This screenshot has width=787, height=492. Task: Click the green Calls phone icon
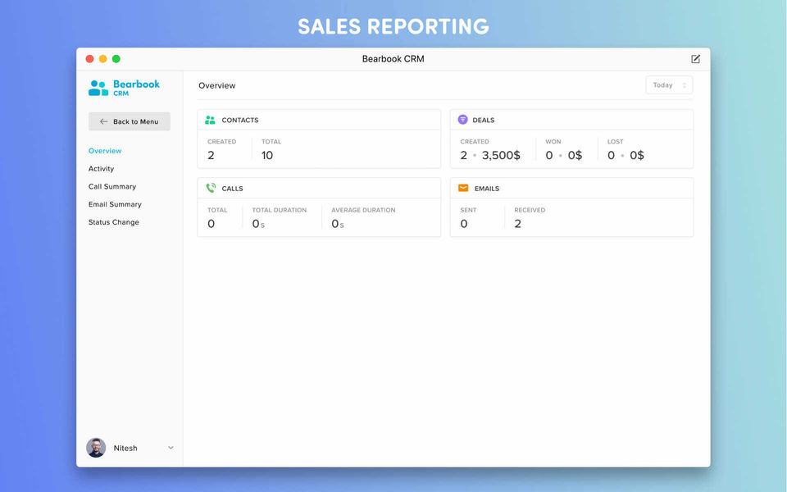(x=211, y=188)
